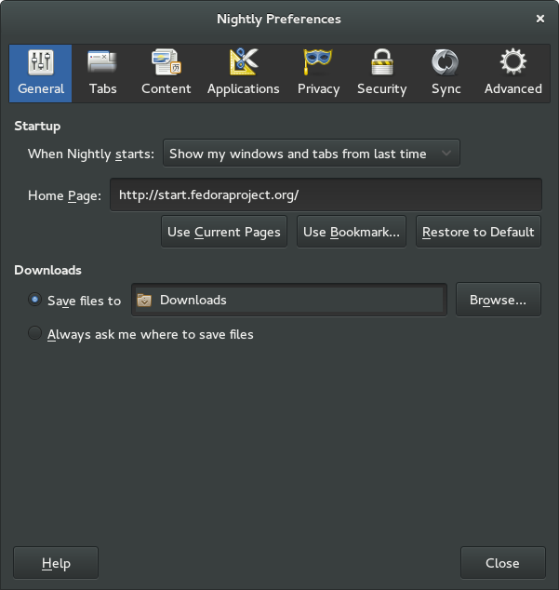Open the Help button
The height and width of the screenshot is (590, 559).
pos(56,563)
